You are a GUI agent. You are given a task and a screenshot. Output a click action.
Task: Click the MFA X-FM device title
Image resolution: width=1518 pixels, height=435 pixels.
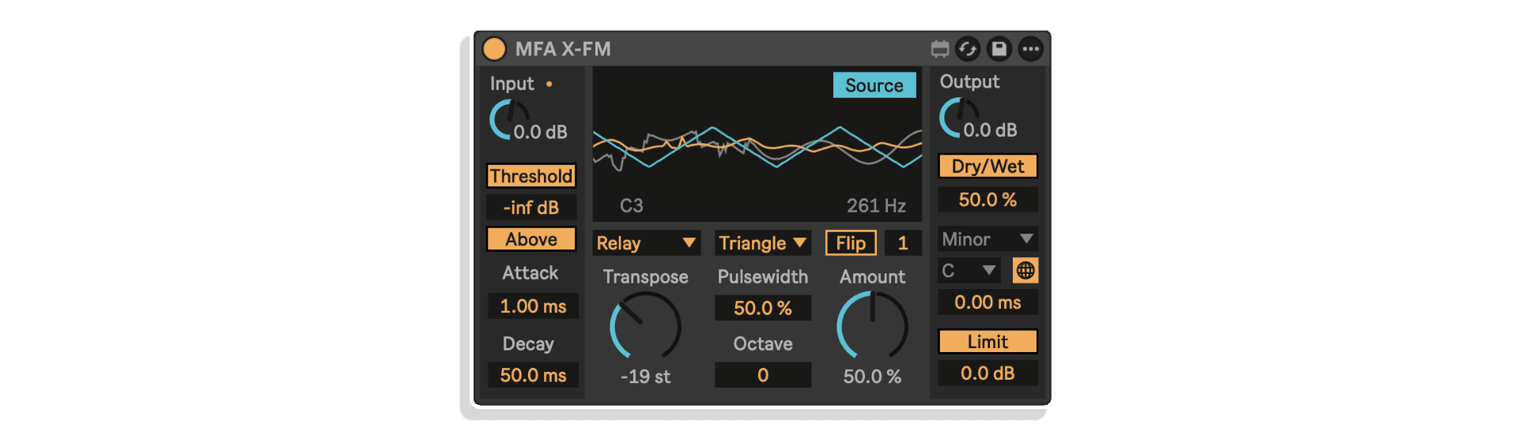[563, 49]
